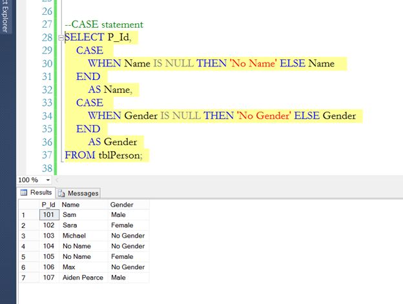
Task: Open the 100 % zoom dropdown
Action: (48, 180)
